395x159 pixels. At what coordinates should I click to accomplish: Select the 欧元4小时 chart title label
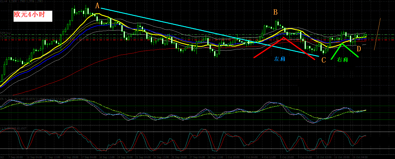click(x=33, y=17)
